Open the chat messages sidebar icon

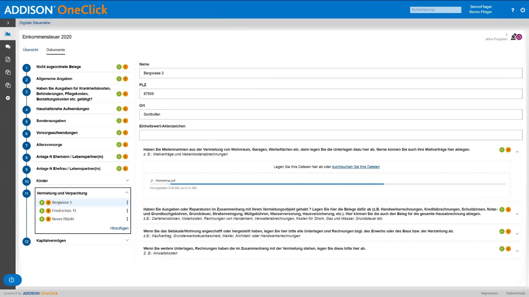(8, 47)
